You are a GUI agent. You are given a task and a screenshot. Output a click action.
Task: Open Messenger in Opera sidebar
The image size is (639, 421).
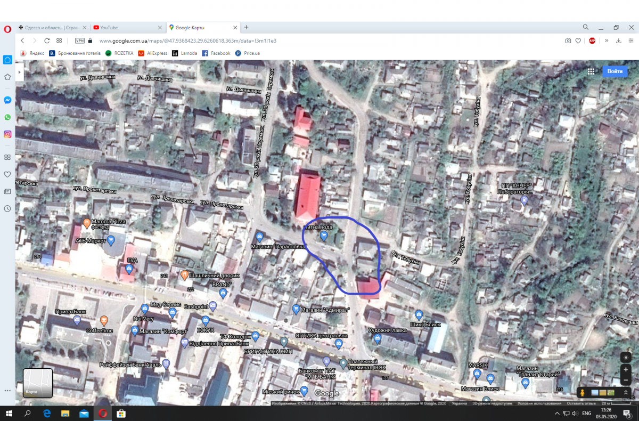coord(7,100)
